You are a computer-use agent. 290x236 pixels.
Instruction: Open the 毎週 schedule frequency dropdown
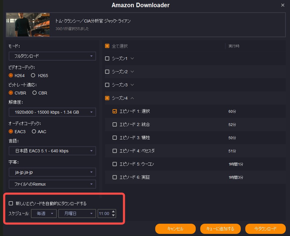[x=44, y=214]
